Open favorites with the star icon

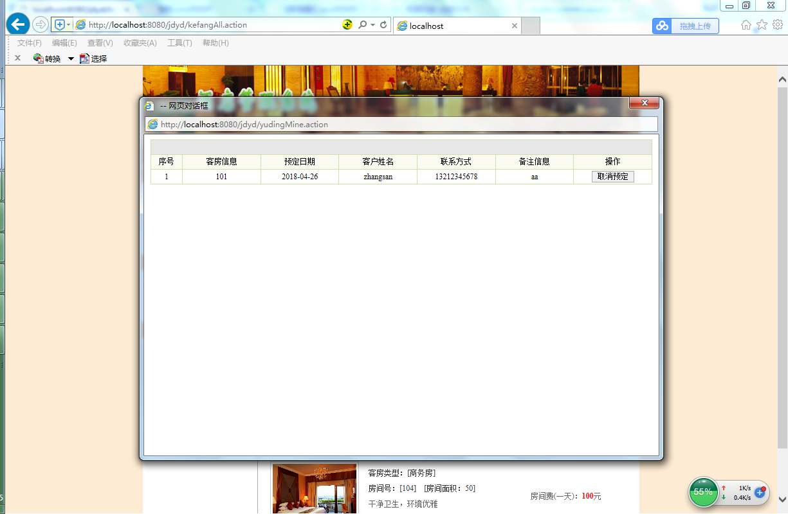[762, 24]
